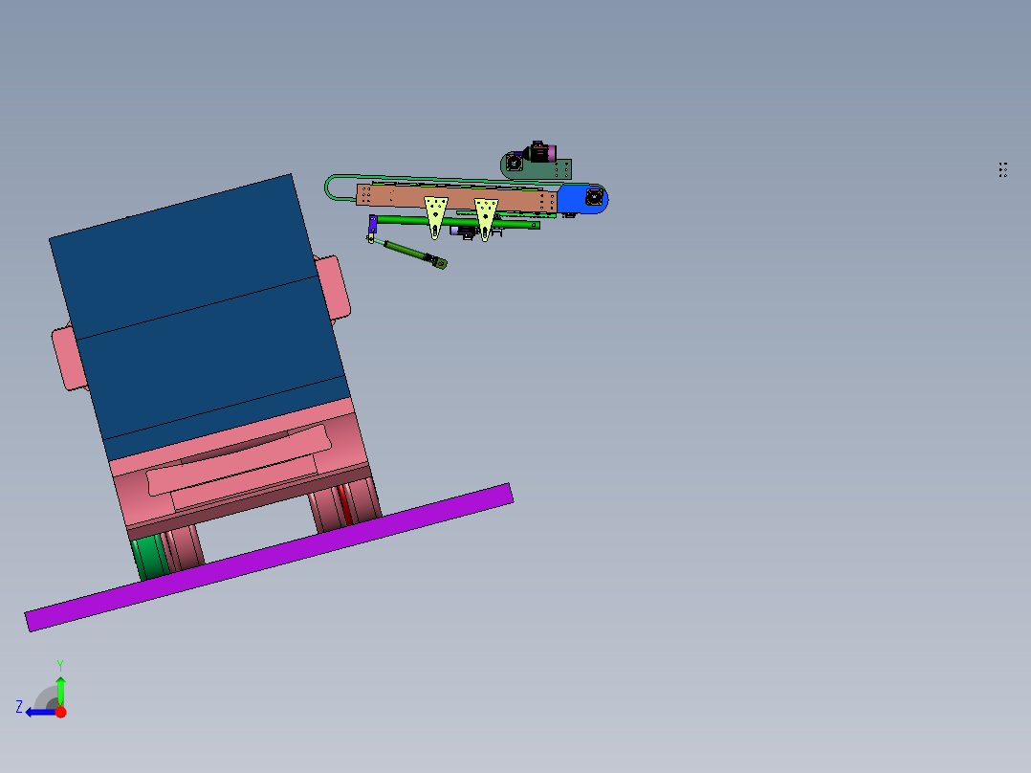
Task: Select the dark motor above the conveyor
Action: [x=540, y=152]
